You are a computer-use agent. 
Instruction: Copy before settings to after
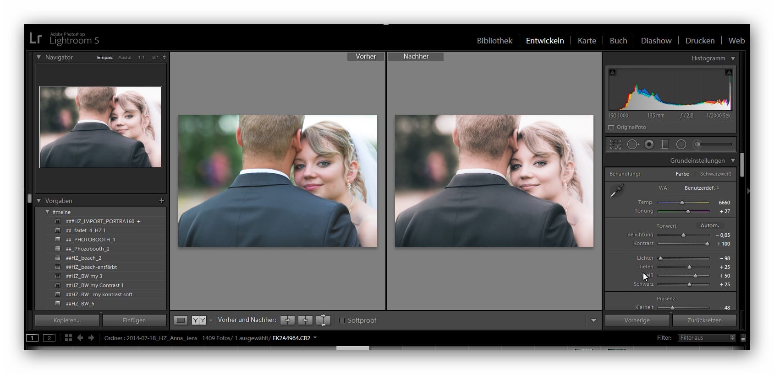click(287, 320)
